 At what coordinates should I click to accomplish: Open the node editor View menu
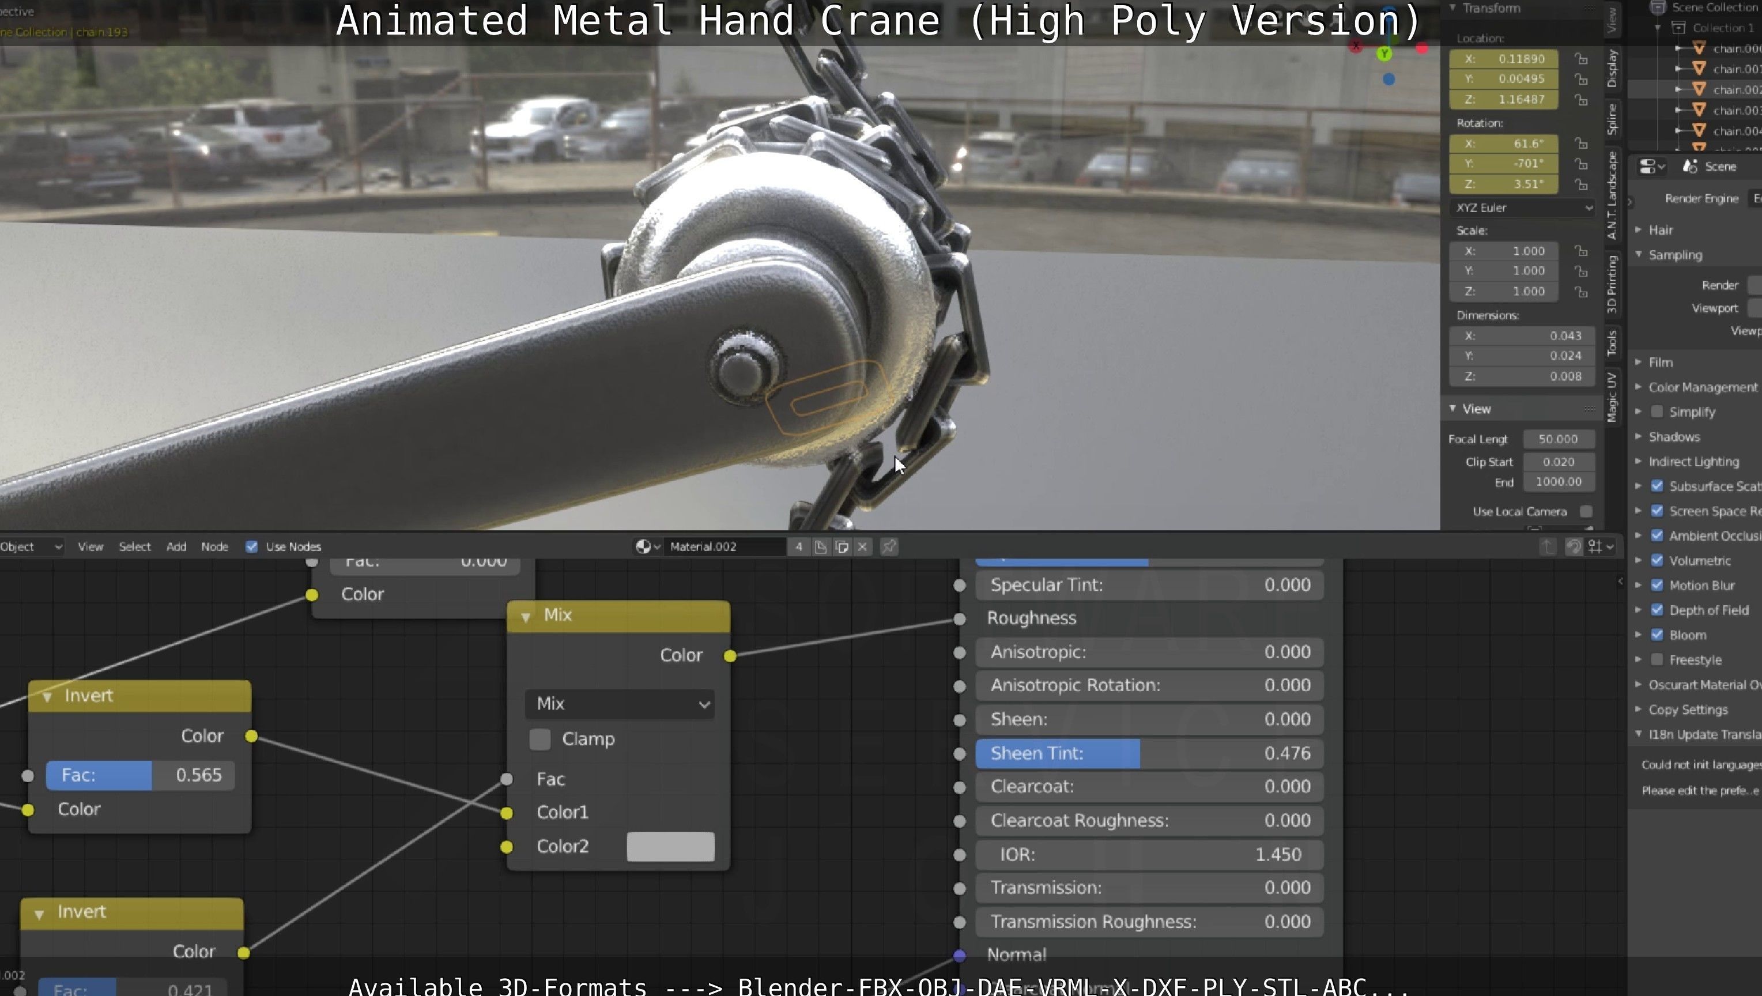pyautogui.click(x=90, y=546)
